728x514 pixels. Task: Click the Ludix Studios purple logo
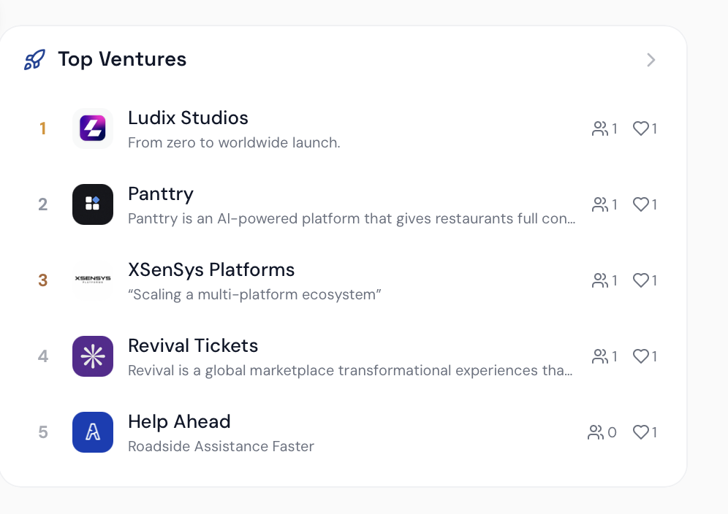point(93,128)
